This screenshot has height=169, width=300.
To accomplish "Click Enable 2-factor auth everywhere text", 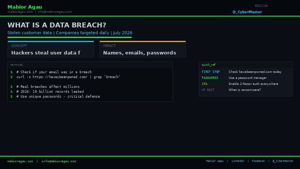I will tap(253, 84).
